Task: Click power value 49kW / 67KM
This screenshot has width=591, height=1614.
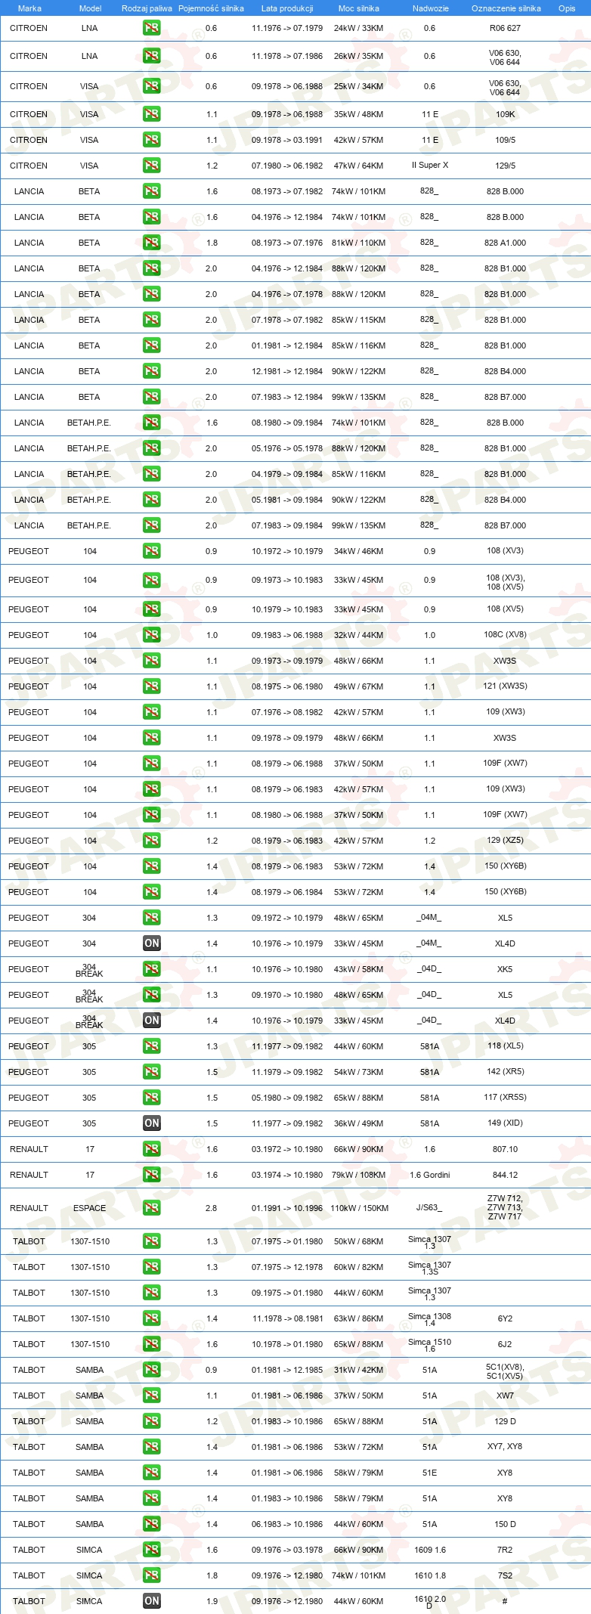Action: click(x=358, y=686)
